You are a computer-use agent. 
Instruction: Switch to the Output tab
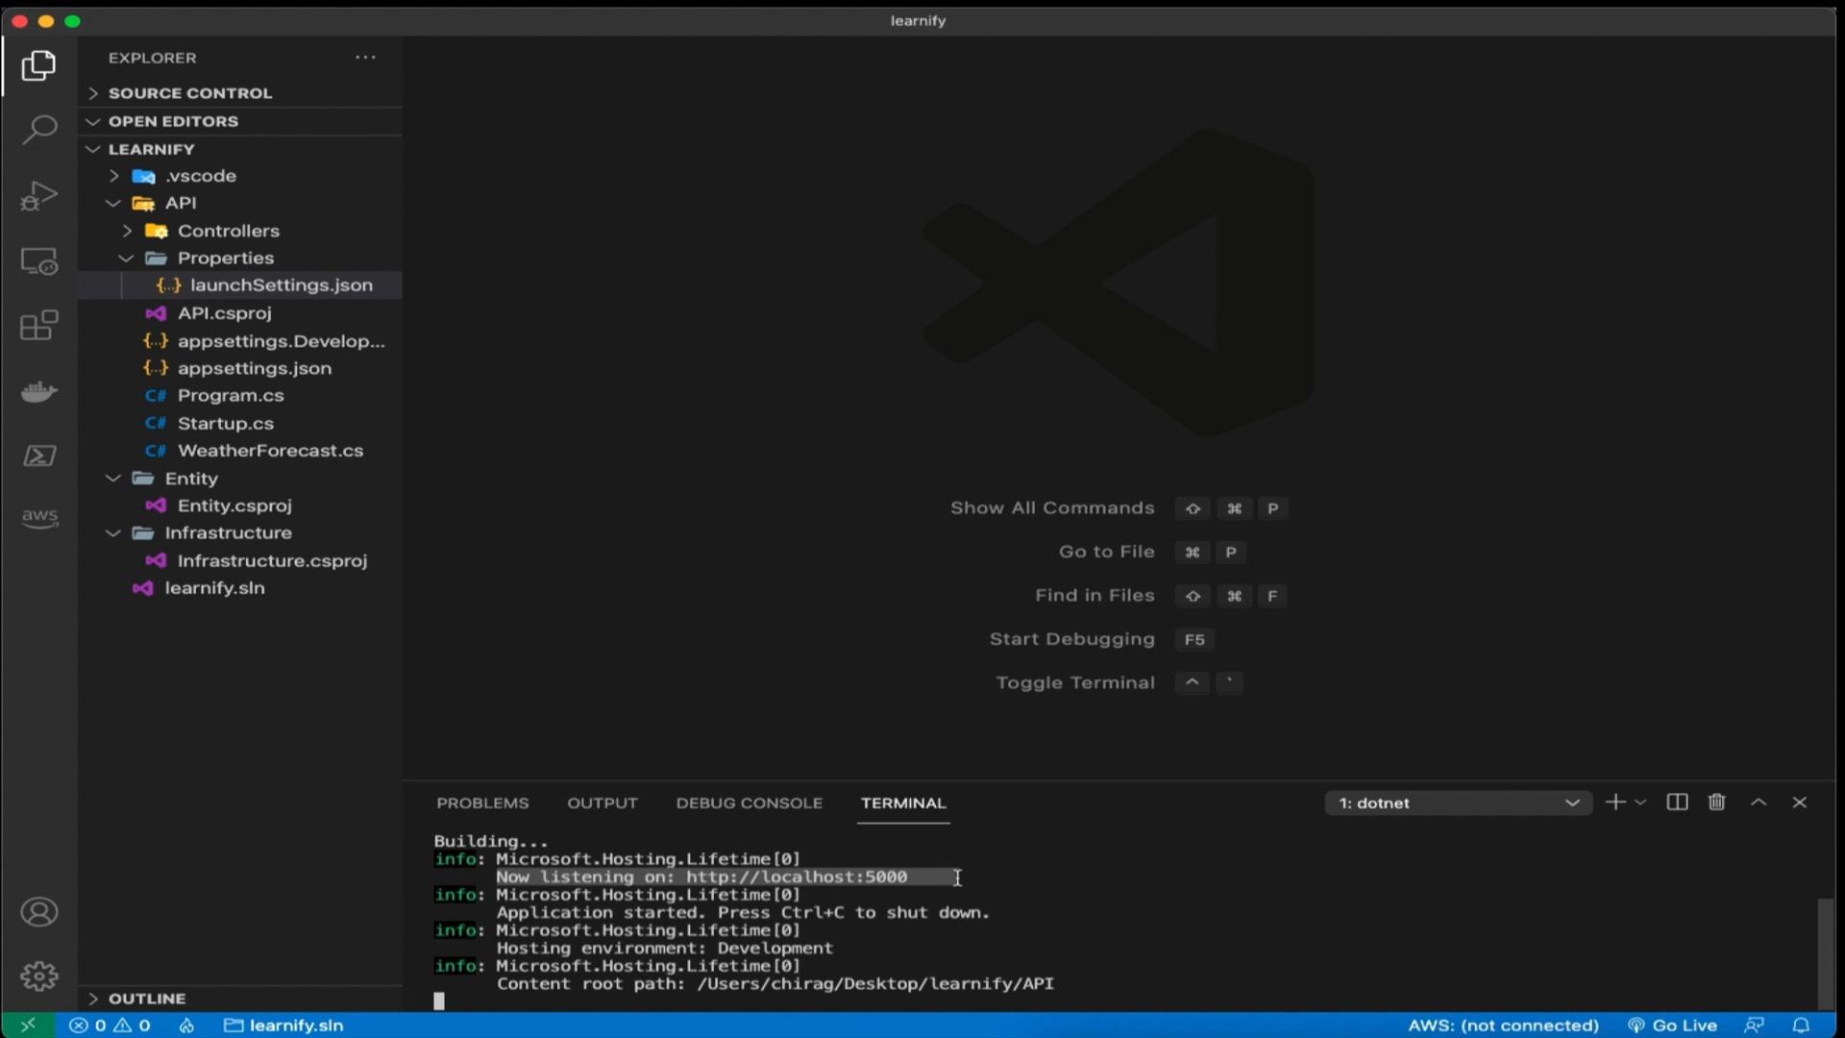tap(603, 803)
